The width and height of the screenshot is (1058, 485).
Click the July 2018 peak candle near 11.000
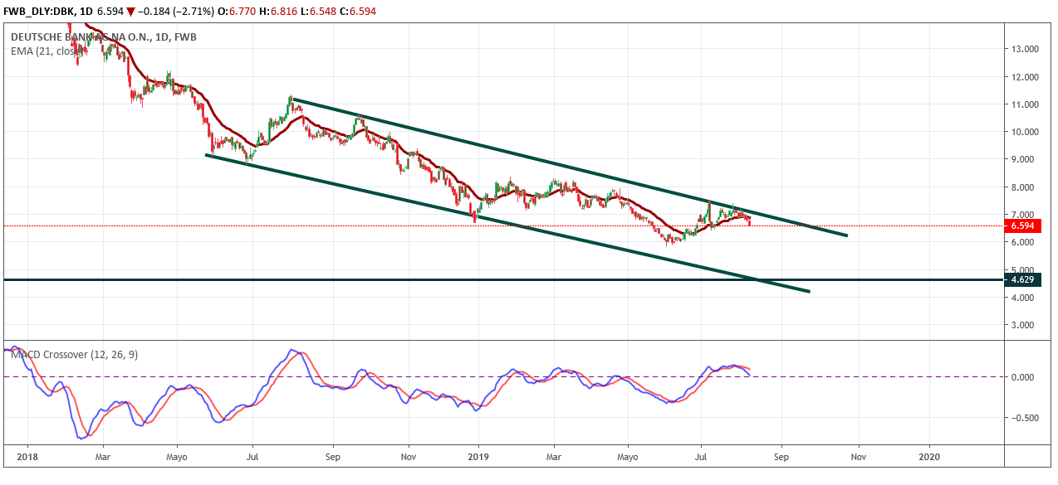click(291, 101)
